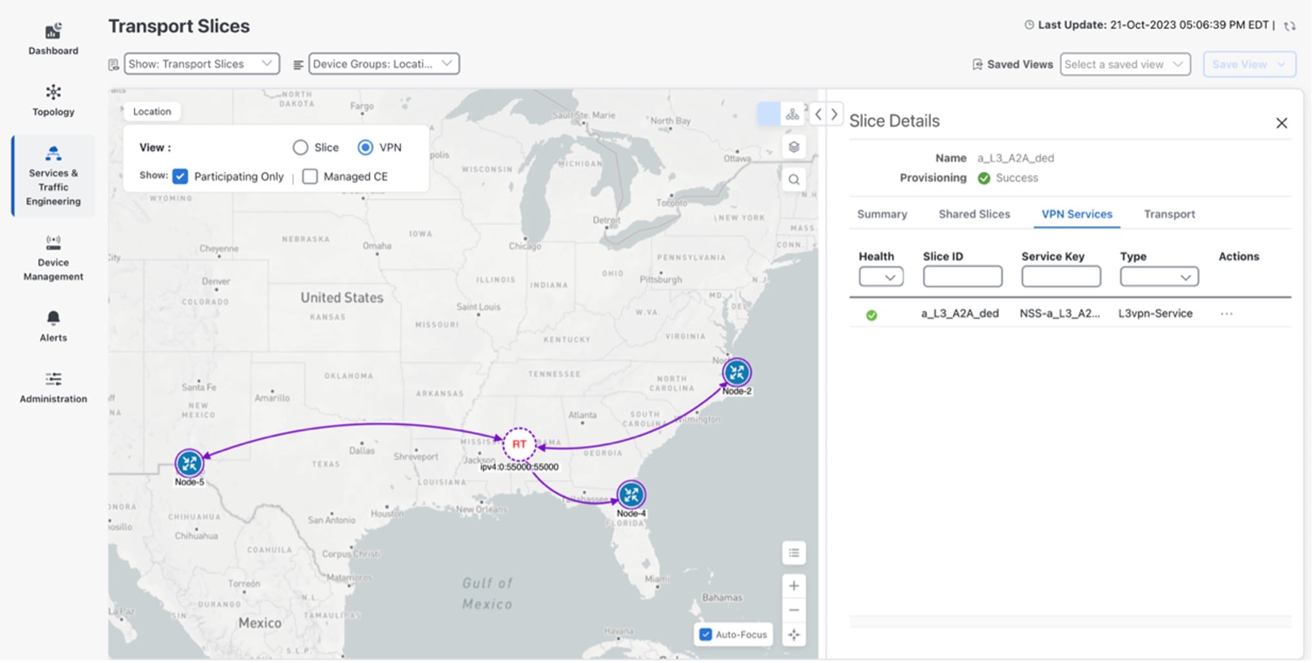Open the Select a saved view dropdown
The width and height of the screenshot is (1312, 663).
1124,64
